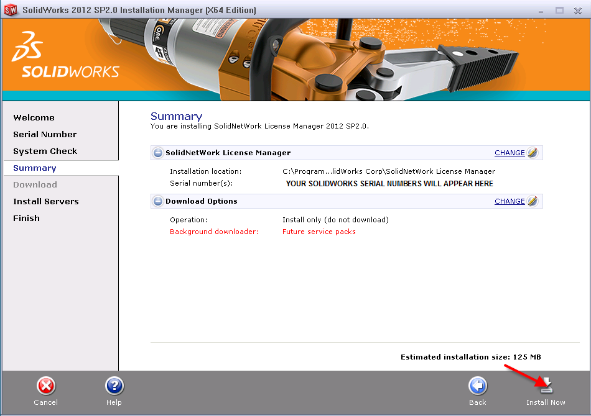Viewport: 591px width, 416px height.
Task: Click the red Cancel X icon
Action: (45, 386)
